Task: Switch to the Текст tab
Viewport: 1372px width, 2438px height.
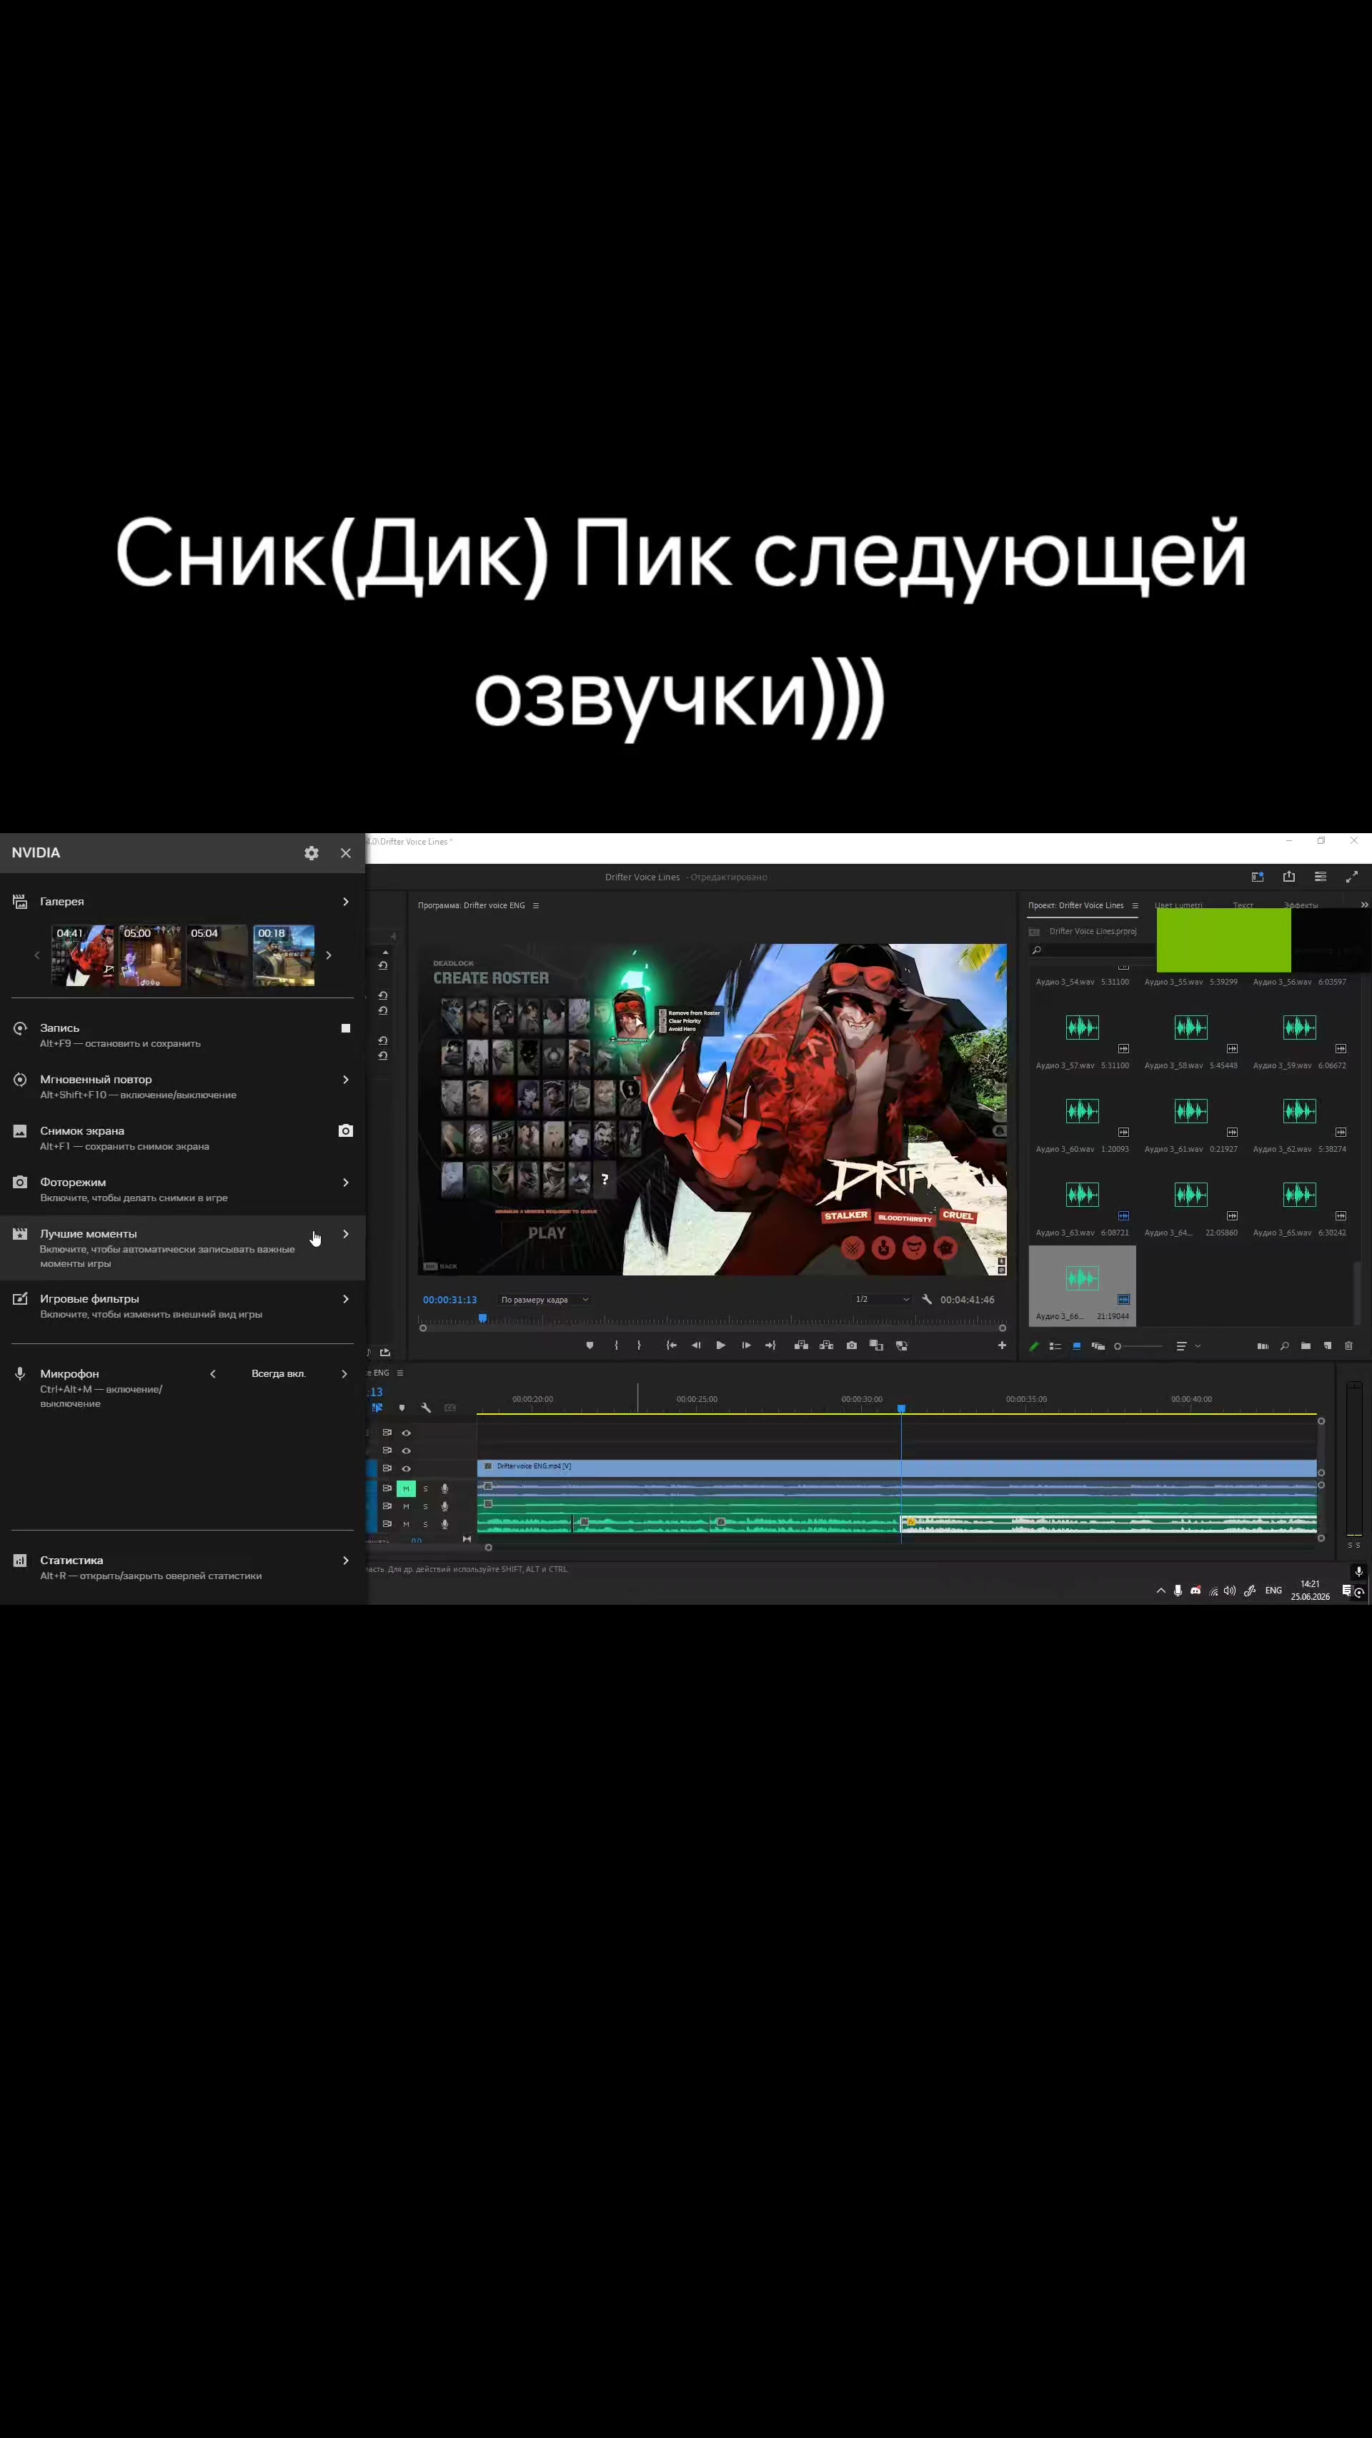Action: coord(1243,905)
